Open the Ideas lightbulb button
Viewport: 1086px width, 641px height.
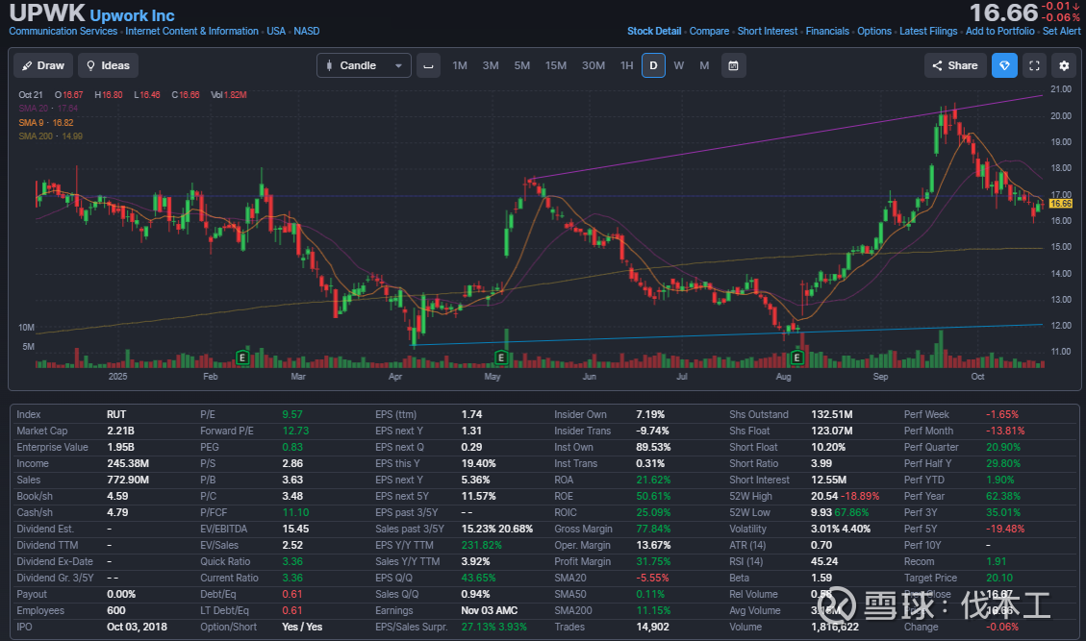pyautogui.click(x=108, y=65)
